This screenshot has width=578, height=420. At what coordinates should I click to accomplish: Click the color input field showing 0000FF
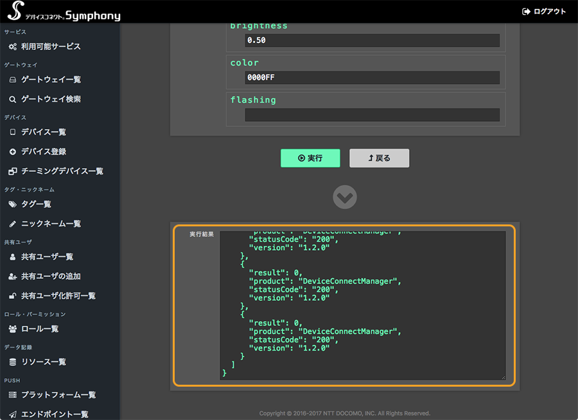pyautogui.click(x=372, y=78)
